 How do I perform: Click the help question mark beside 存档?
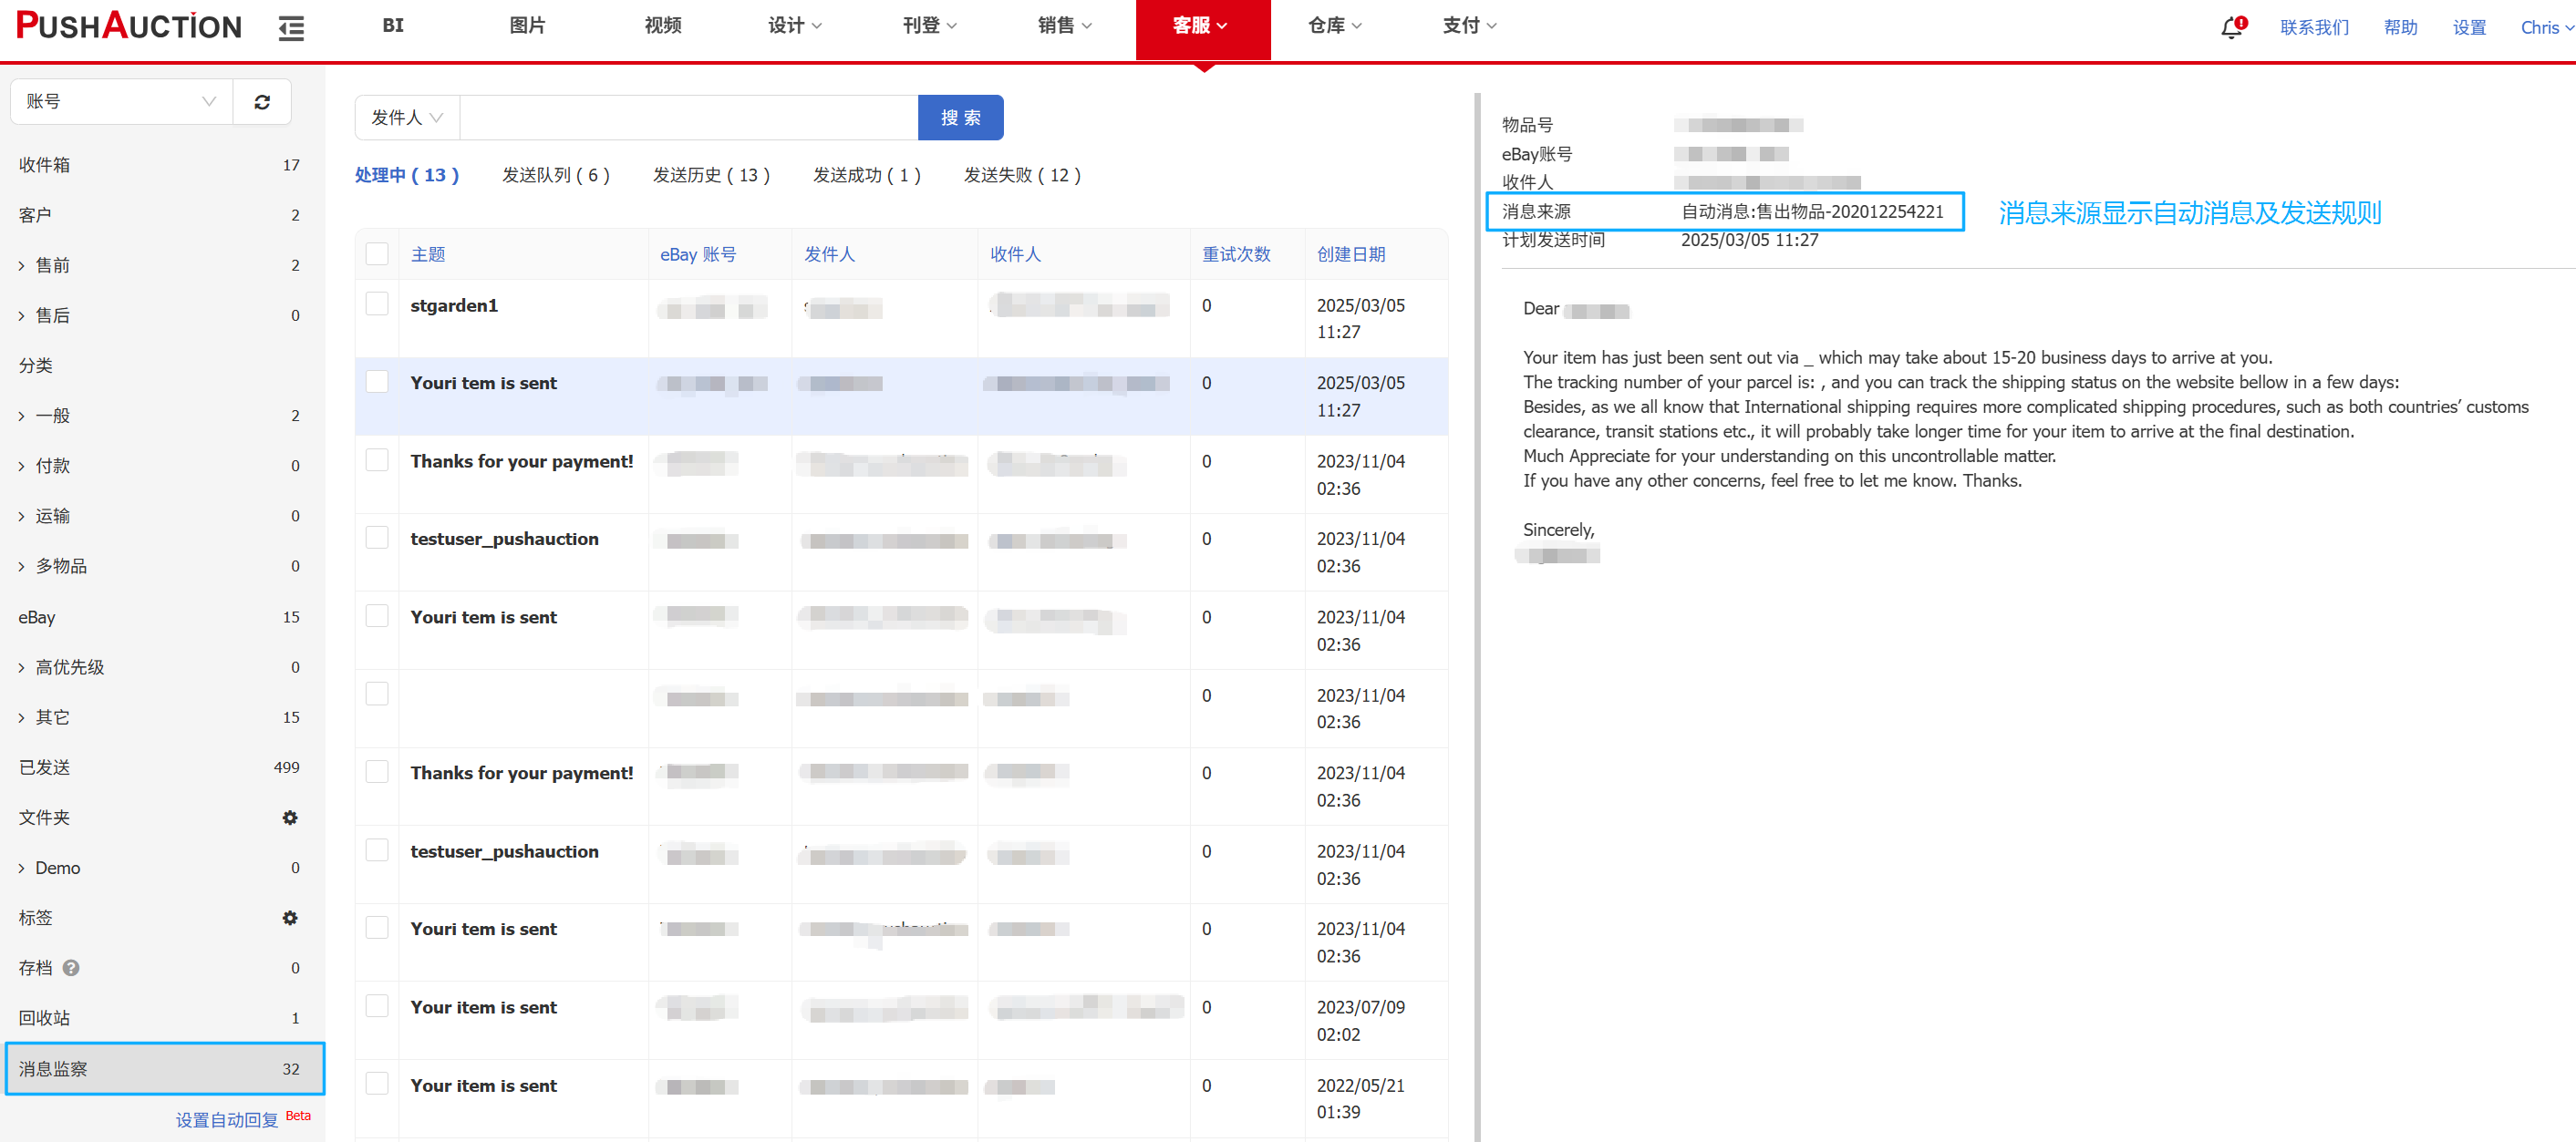point(71,967)
